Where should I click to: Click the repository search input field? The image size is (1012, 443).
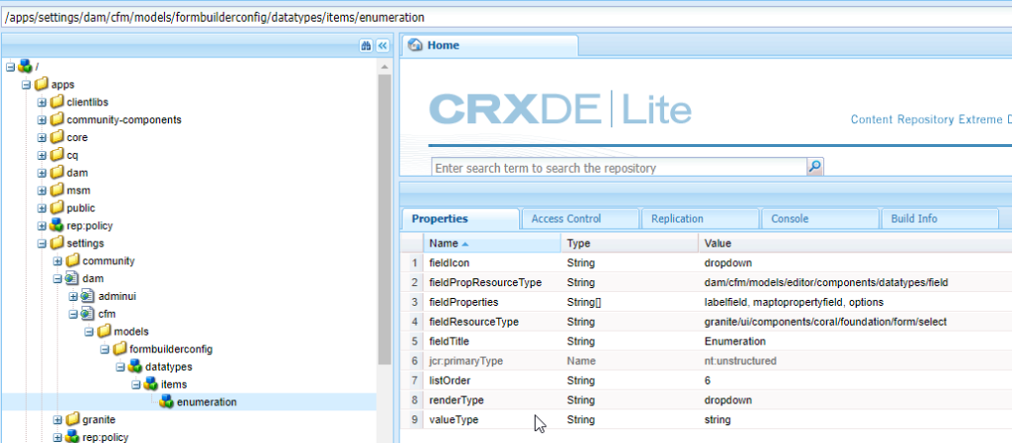619,168
